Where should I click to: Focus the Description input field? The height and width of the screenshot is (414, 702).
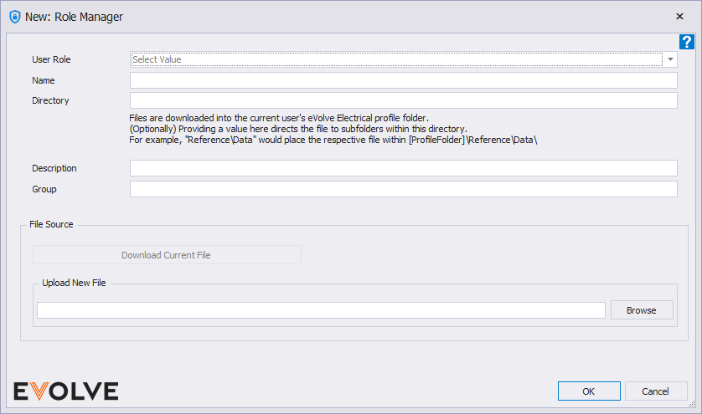(x=404, y=168)
